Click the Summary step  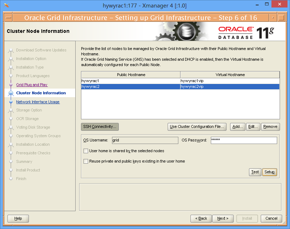point(24,161)
